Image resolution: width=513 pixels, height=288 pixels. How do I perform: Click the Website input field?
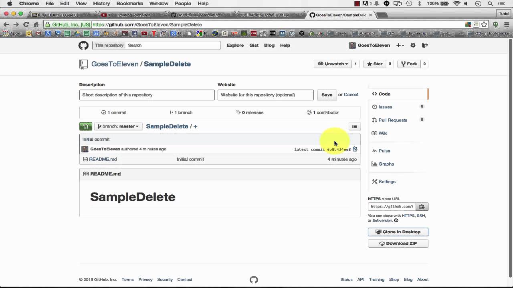266,95
